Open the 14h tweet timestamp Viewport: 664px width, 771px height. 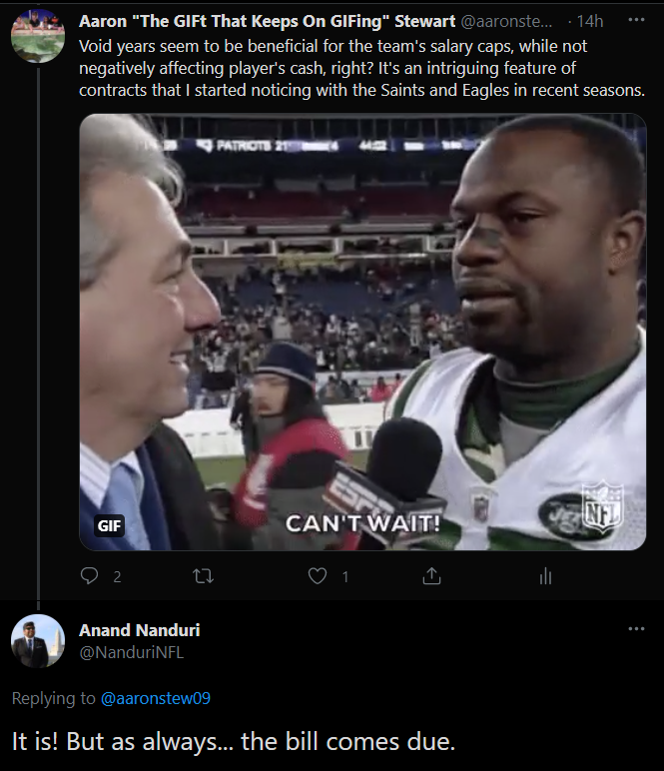(590, 22)
